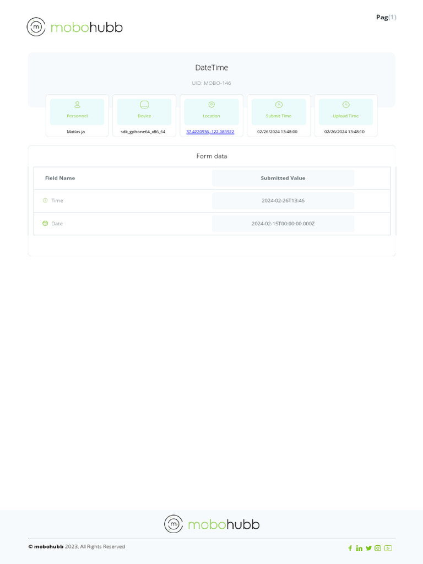Click the Upload Time clock icon
Screen dimensions: 423x564
tap(346, 105)
